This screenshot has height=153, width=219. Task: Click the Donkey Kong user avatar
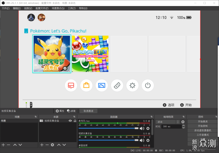click(x=41, y=18)
